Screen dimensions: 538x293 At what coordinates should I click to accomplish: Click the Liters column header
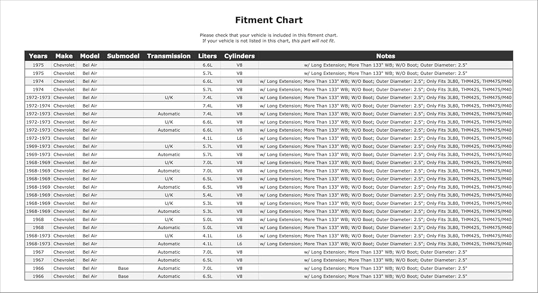click(207, 56)
